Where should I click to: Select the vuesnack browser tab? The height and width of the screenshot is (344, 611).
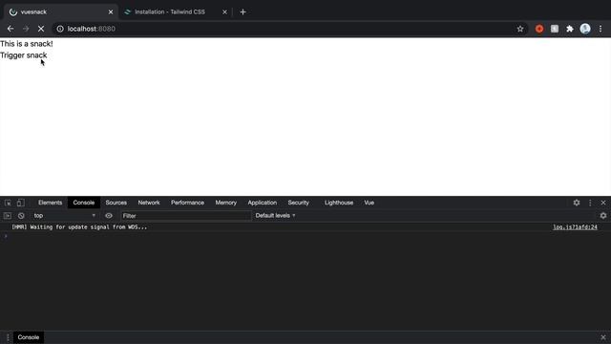60,12
